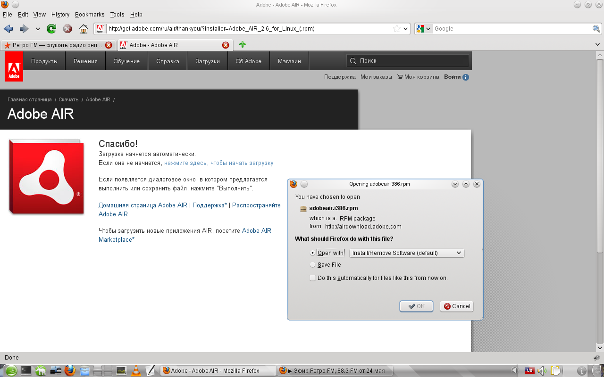Go back using the Back arrow button
Viewport: 604px width, 377px height.
click(8, 29)
